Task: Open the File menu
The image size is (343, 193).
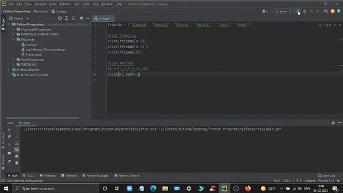Action: pos(11,4)
